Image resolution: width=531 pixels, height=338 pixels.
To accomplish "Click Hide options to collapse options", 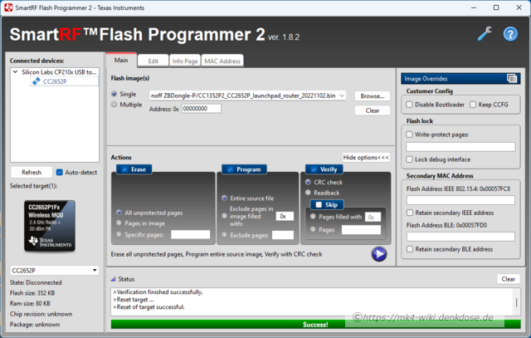I will 366,157.
